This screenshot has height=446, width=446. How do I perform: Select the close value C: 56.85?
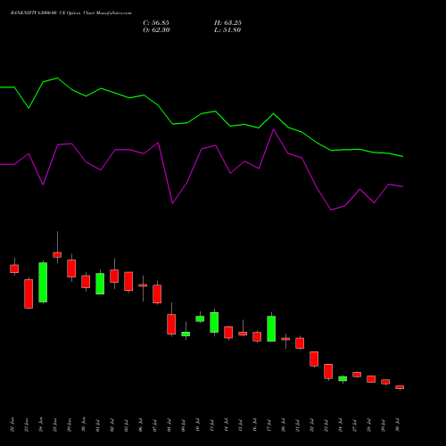coord(156,23)
